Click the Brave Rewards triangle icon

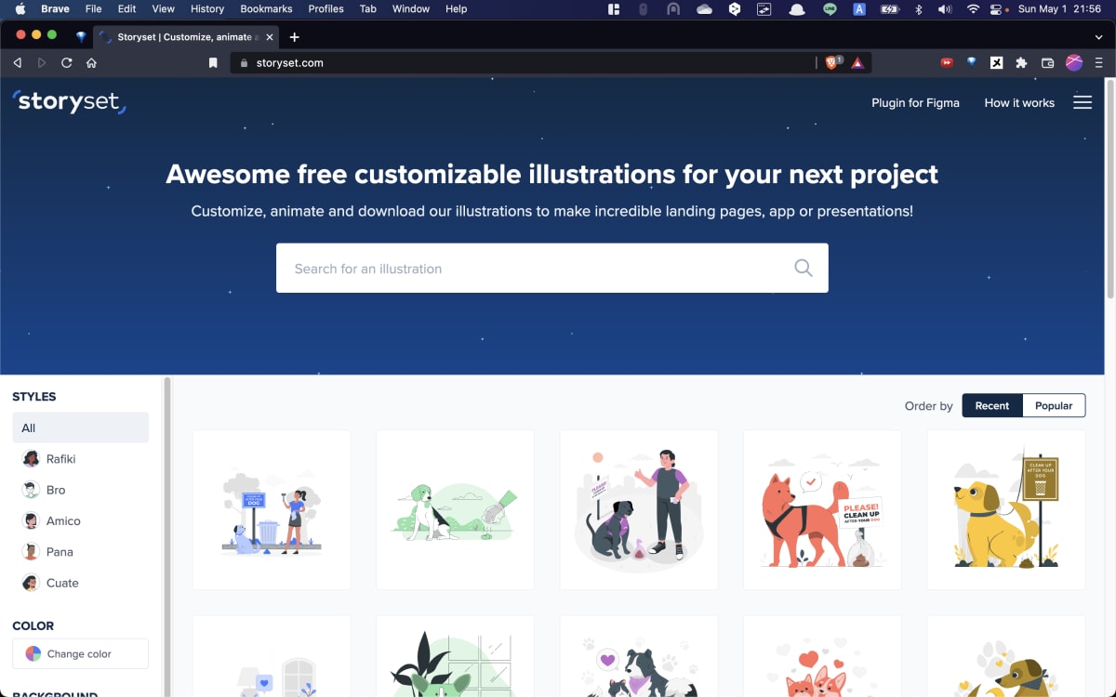coord(857,63)
